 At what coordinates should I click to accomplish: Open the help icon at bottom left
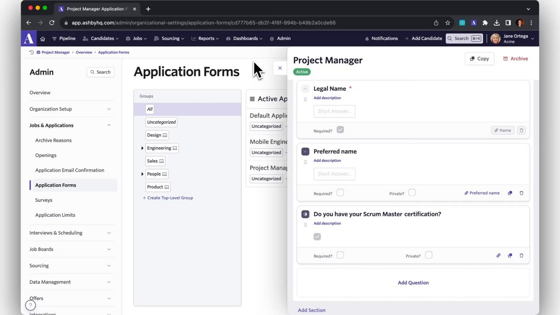point(30,305)
